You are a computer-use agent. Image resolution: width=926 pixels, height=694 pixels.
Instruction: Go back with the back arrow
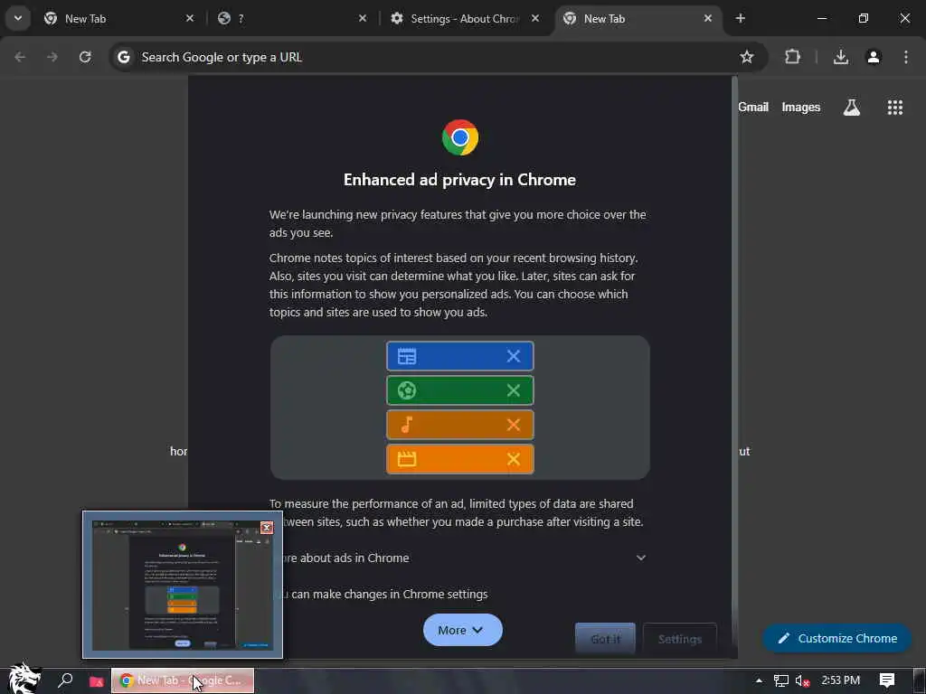[20, 57]
